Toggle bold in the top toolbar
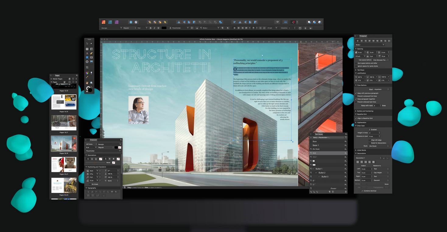Screen dimensions: 447x232 (150, 28)
